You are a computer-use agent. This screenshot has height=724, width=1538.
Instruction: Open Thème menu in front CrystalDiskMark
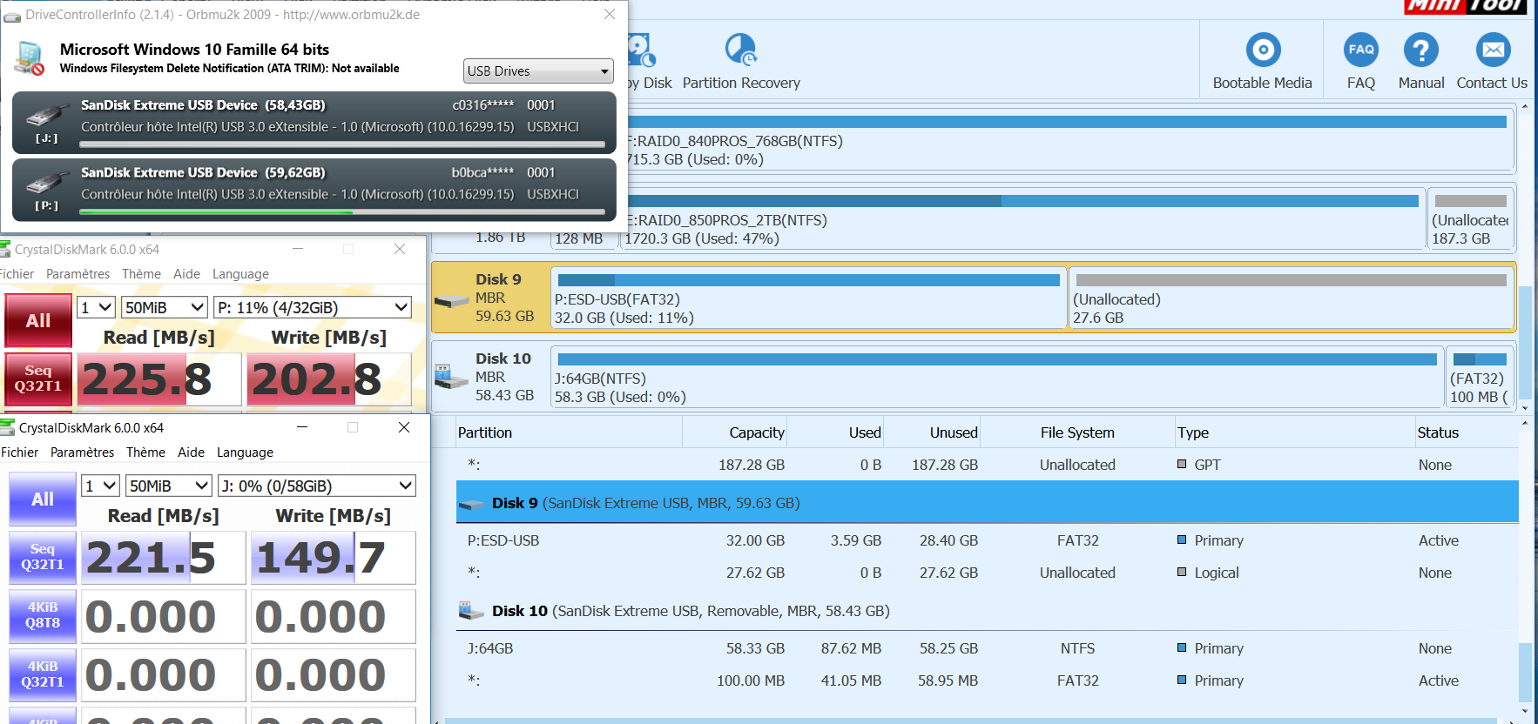point(145,452)
